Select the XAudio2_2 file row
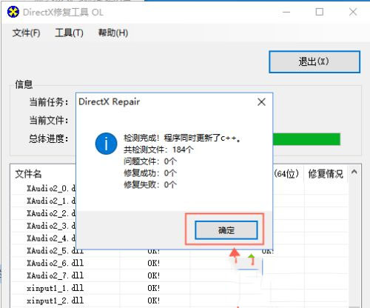 (x=51, y=213)
